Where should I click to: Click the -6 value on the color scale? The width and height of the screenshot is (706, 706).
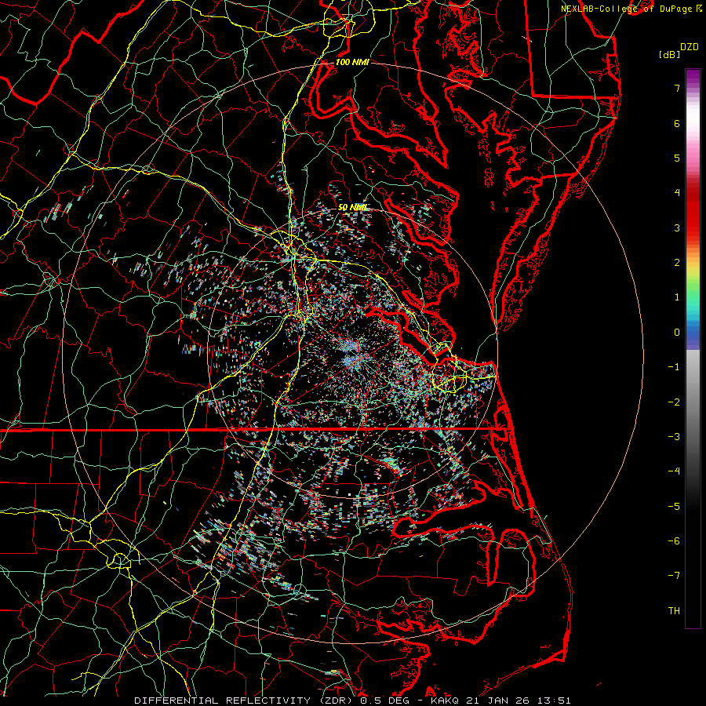click(674, 541)
